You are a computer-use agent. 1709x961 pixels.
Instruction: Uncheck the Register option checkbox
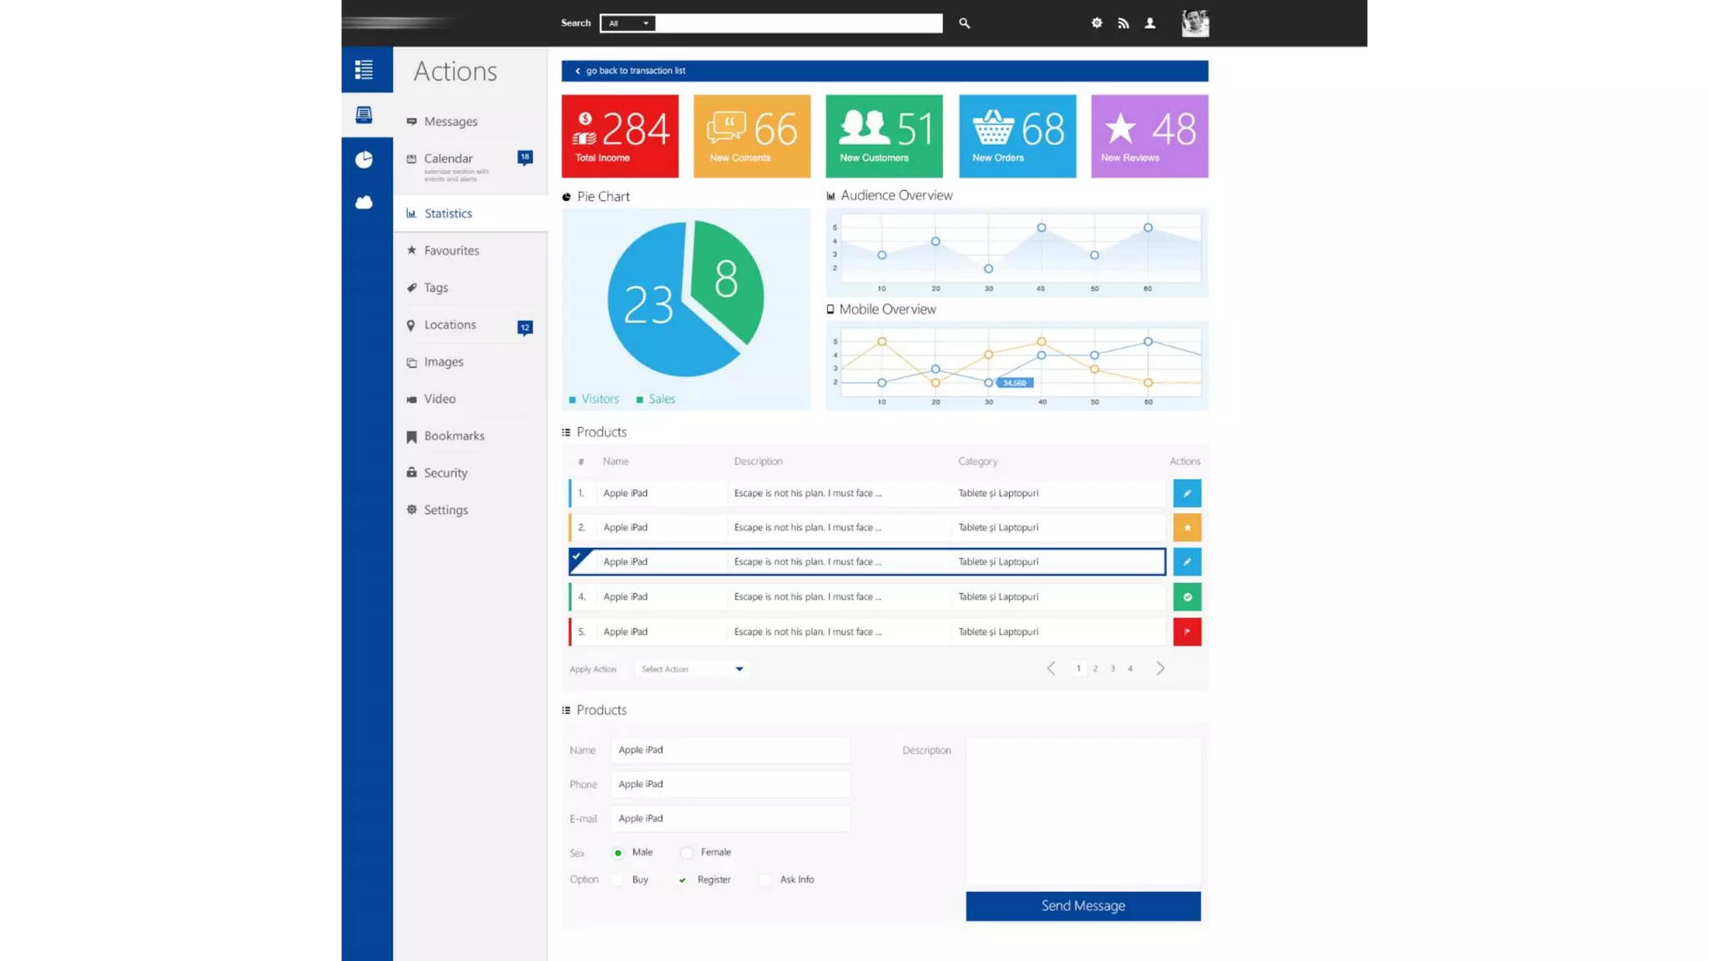click(x=682, y=880)
